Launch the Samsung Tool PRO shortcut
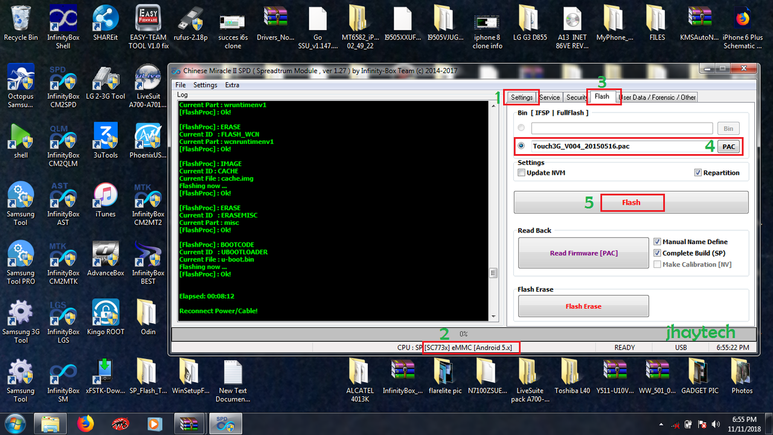This screenshot has width=773, height=435. (21, 263)
